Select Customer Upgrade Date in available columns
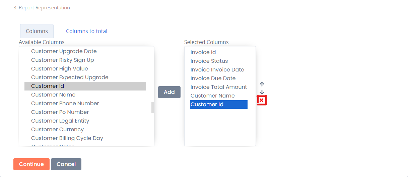Viewport: 408px width, 177px height. pyautogui.click(x=85, y=51)
